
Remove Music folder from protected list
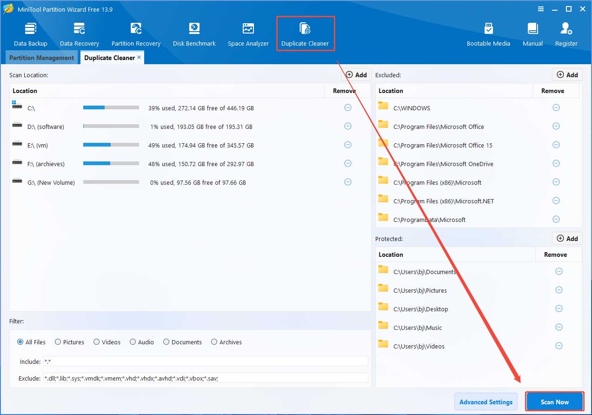pyautogui.click(x=559, y=327)
